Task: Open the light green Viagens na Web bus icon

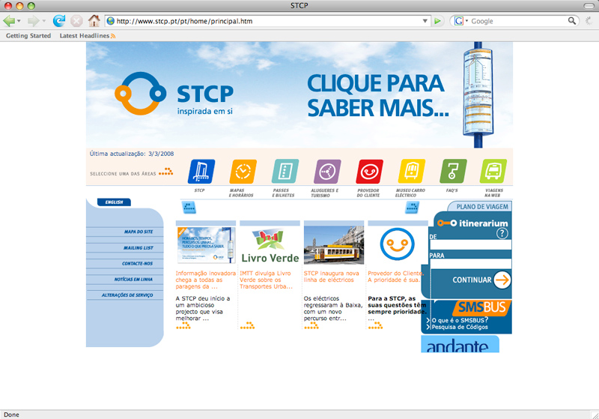Action: tap(493, 171)
